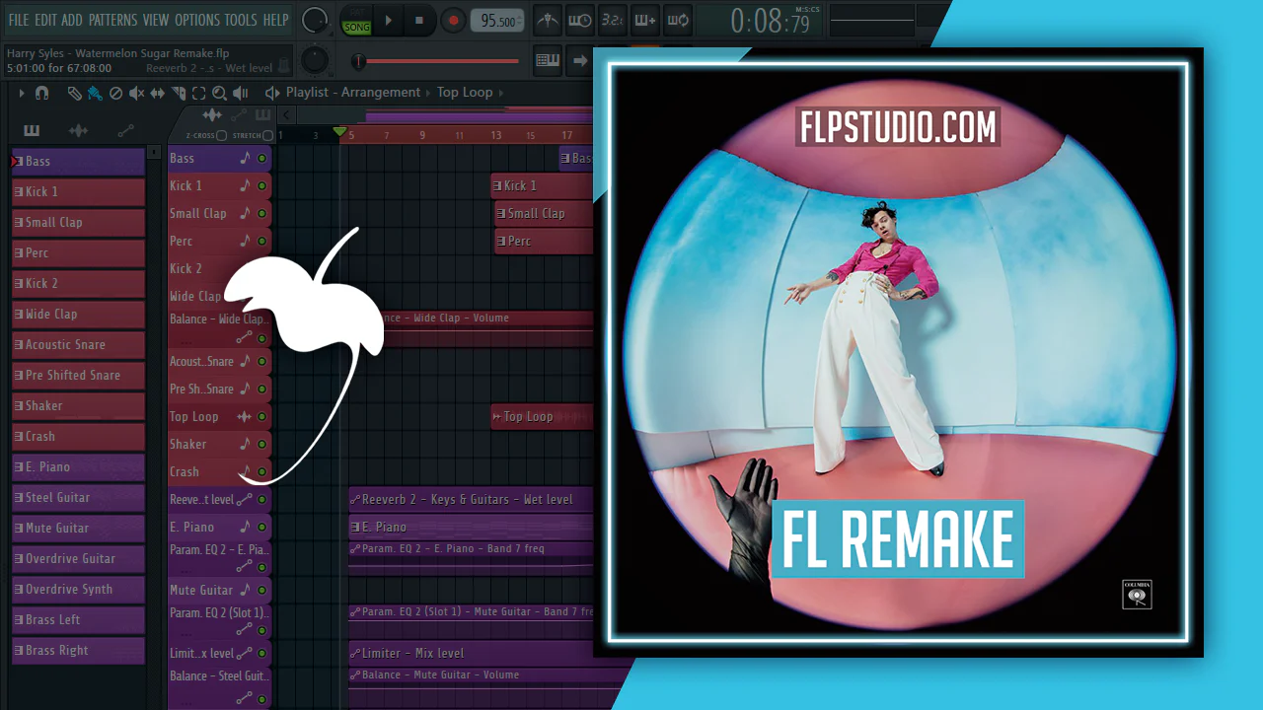Click the Play button
Viewport: 1263px width, 710px height.
[x=389, y=20]
